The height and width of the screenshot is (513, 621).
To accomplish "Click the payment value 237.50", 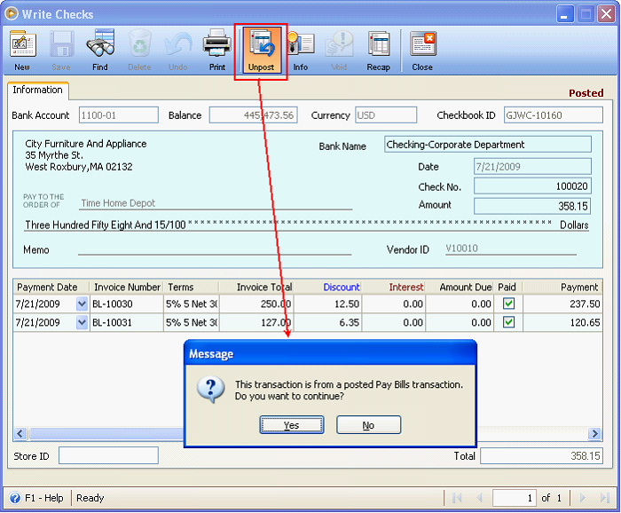I will (x=562, y=304).
